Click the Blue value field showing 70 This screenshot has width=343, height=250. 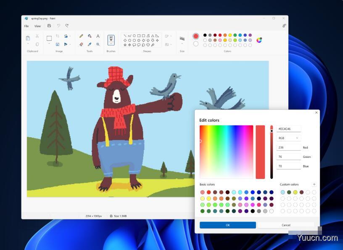point(288,166)
